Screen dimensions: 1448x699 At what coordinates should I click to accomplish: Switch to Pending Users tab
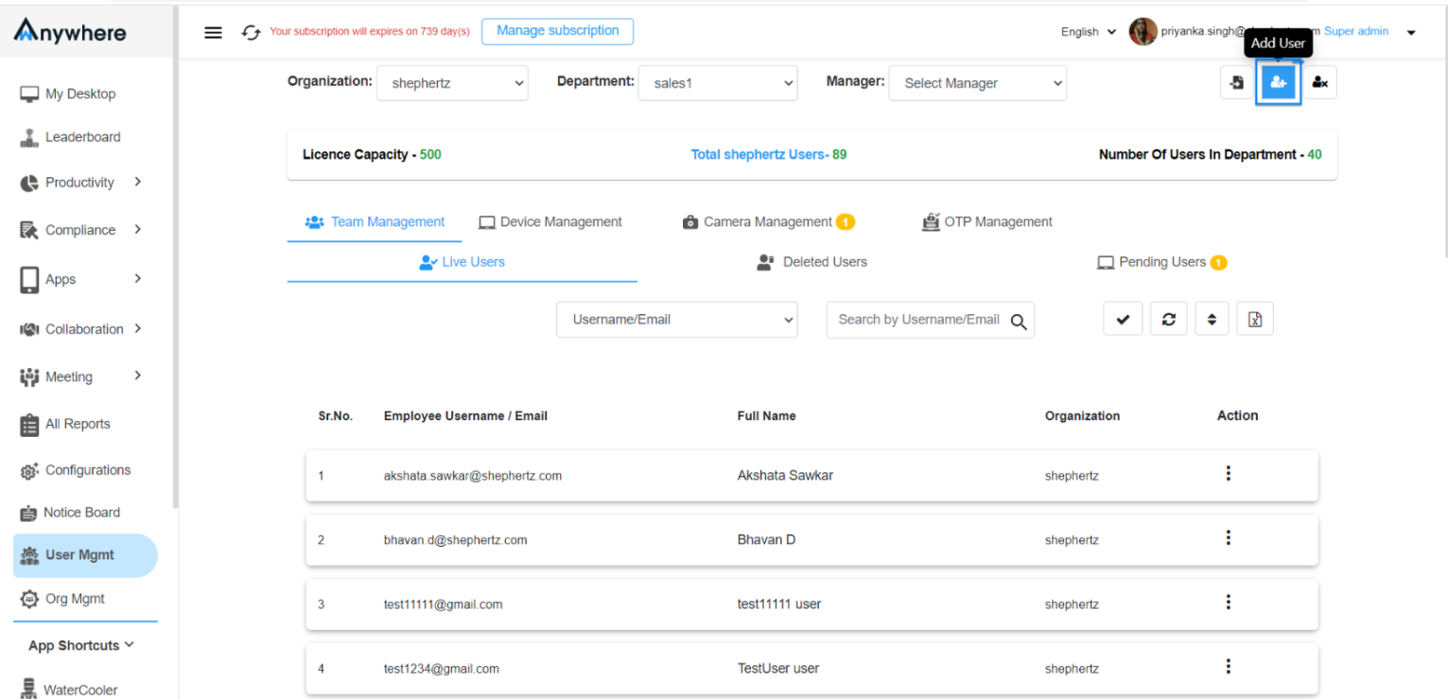(x=1161, y=262)
